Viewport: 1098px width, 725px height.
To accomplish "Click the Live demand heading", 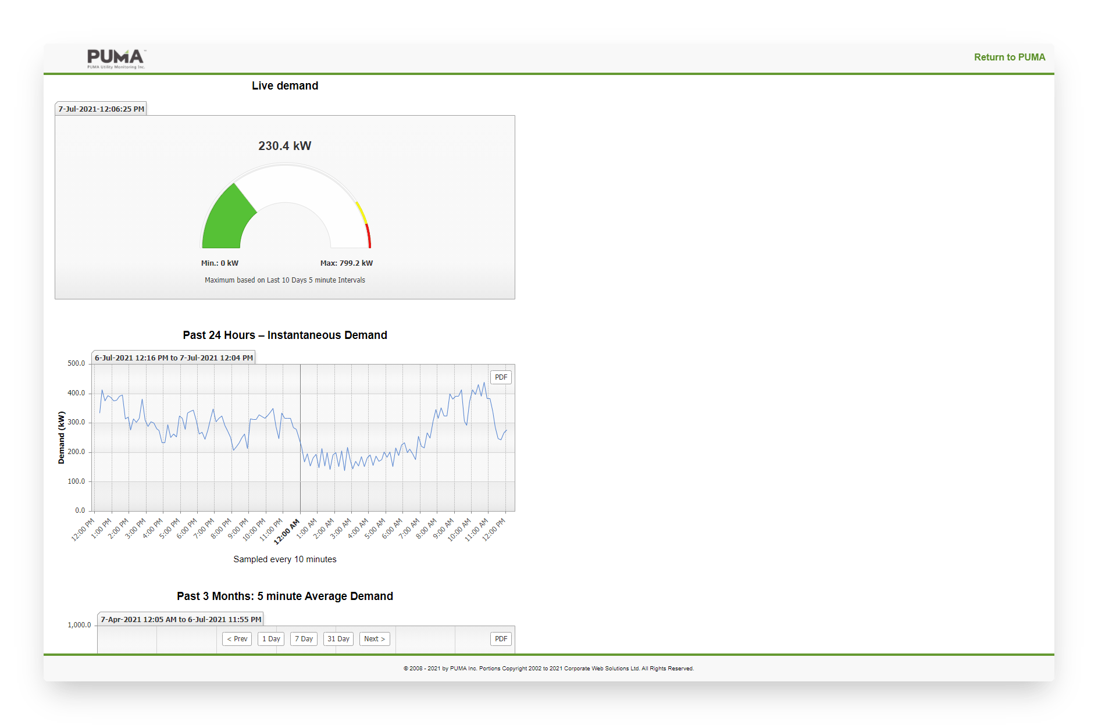I will click(x=285, y=85).
